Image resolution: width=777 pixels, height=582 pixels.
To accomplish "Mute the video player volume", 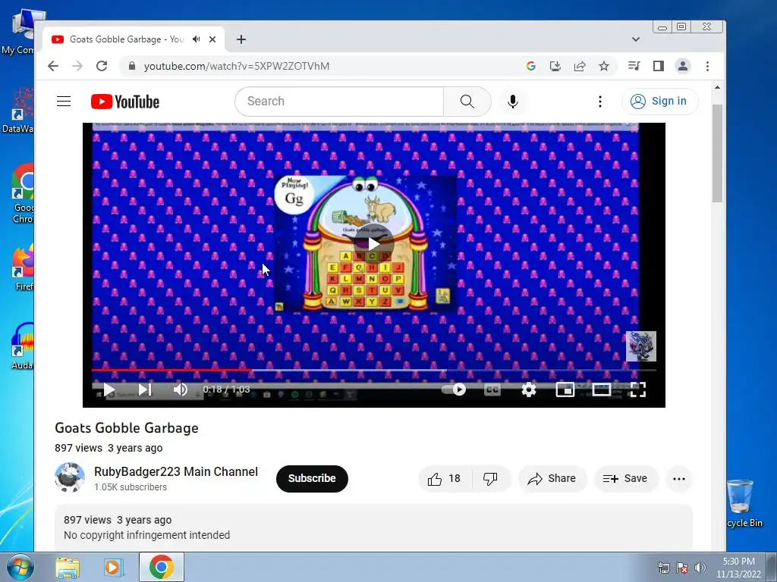I will point(181,390).
